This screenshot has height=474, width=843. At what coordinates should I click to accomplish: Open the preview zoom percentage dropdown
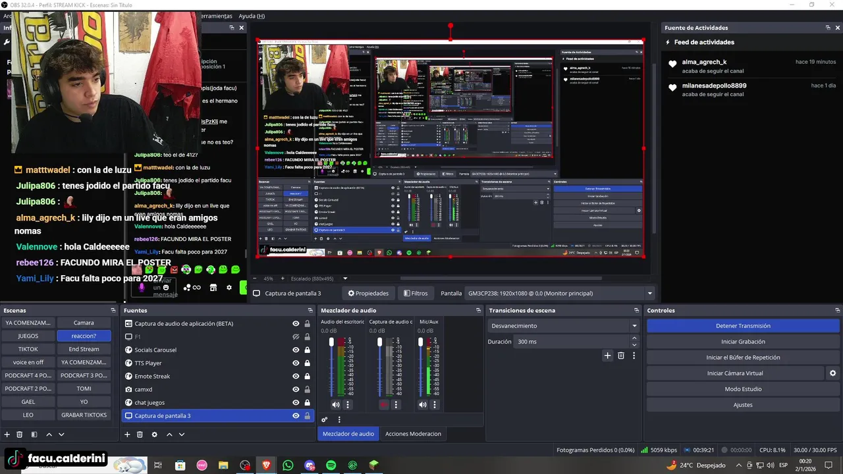345,278
